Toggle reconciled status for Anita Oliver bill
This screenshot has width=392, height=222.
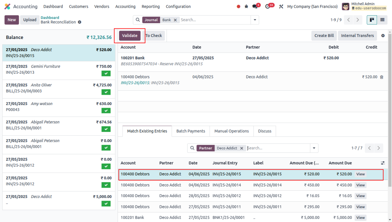pyautogui.click(x=106, y=92)
